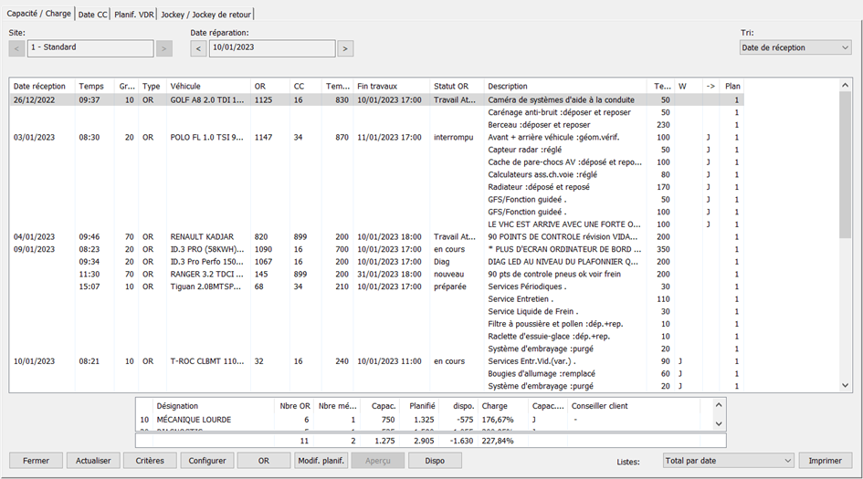
Task: Open the Planif. VDR tab
Action: coord(133,15)
